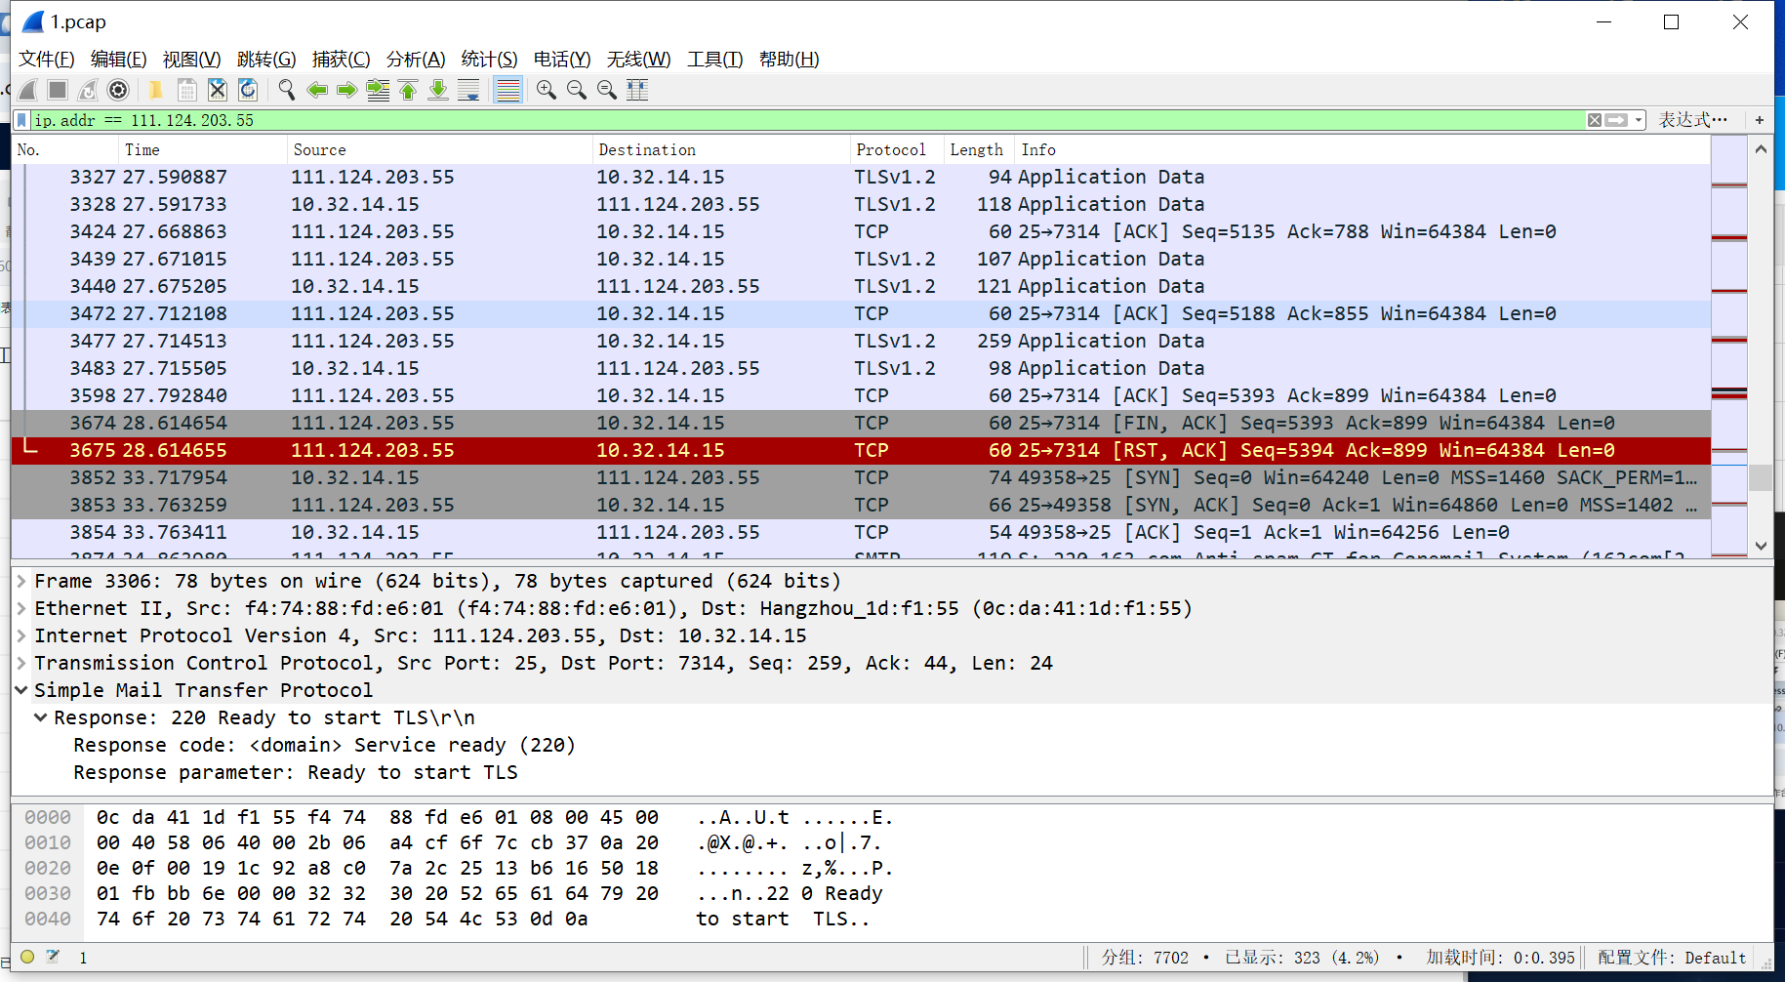This screenshot has width=1785, height=982.
Task: Reload the capture file icon
Action: pos(249,90)
